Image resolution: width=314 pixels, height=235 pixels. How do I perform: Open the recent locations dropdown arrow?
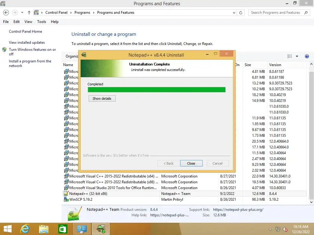coord(22,13)
